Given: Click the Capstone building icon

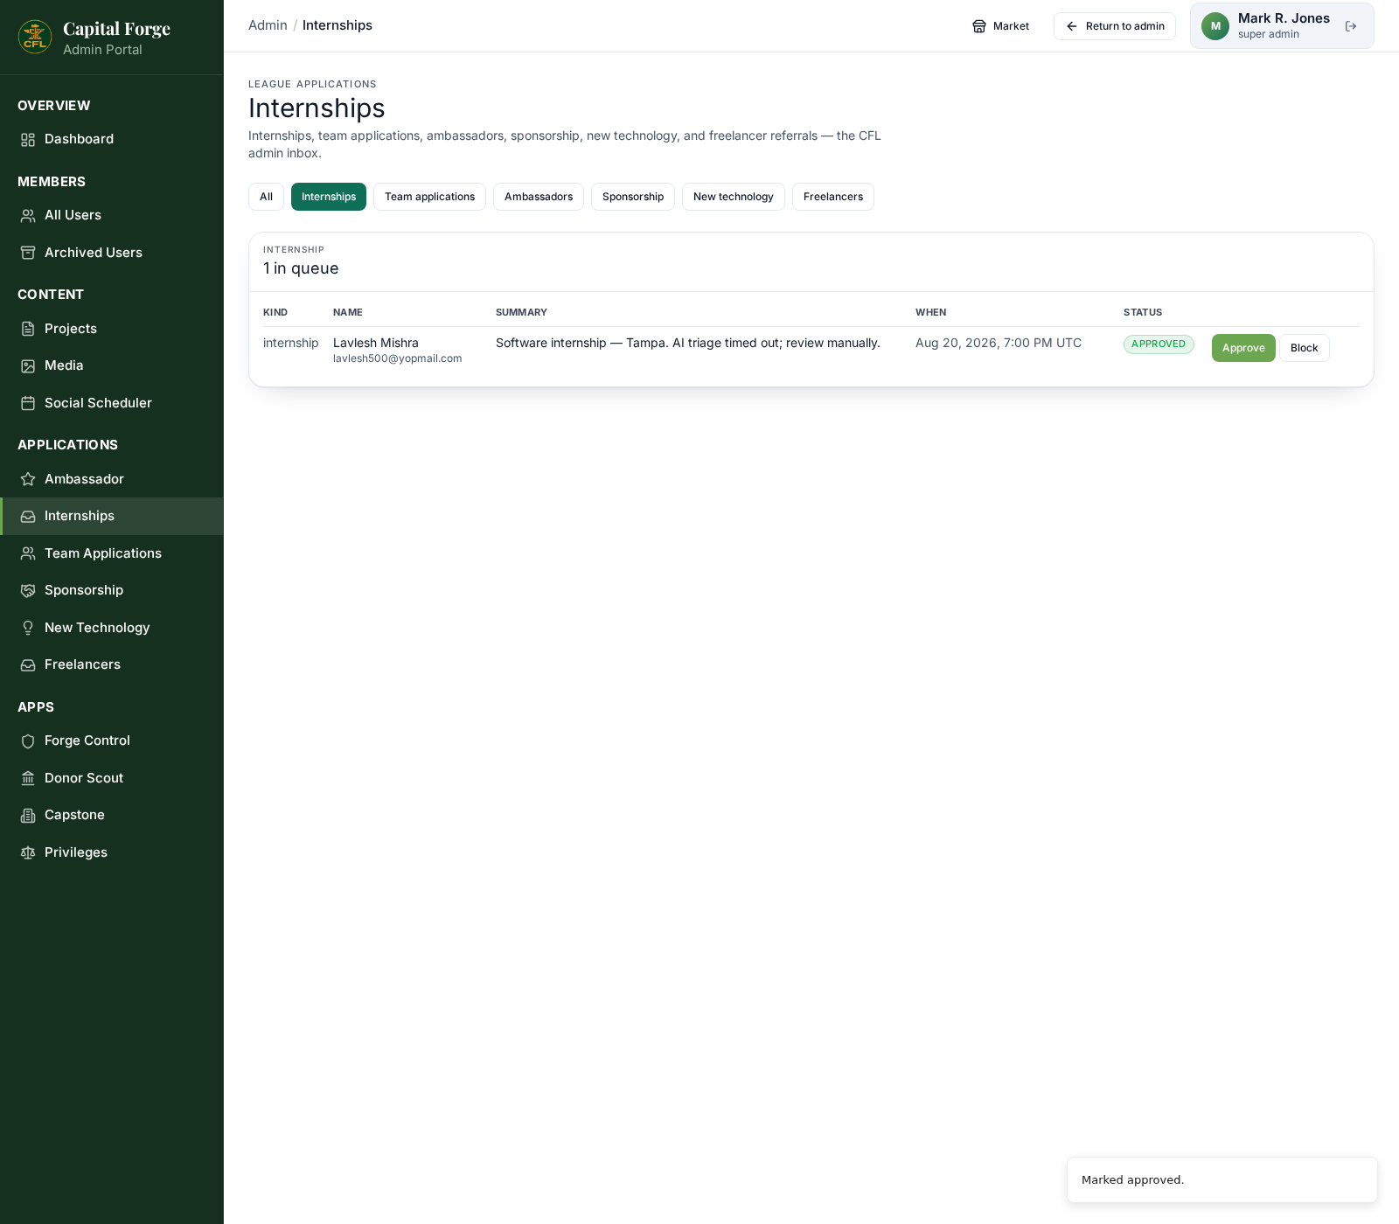Looking at the screenshot, I should tap(28, 816).
